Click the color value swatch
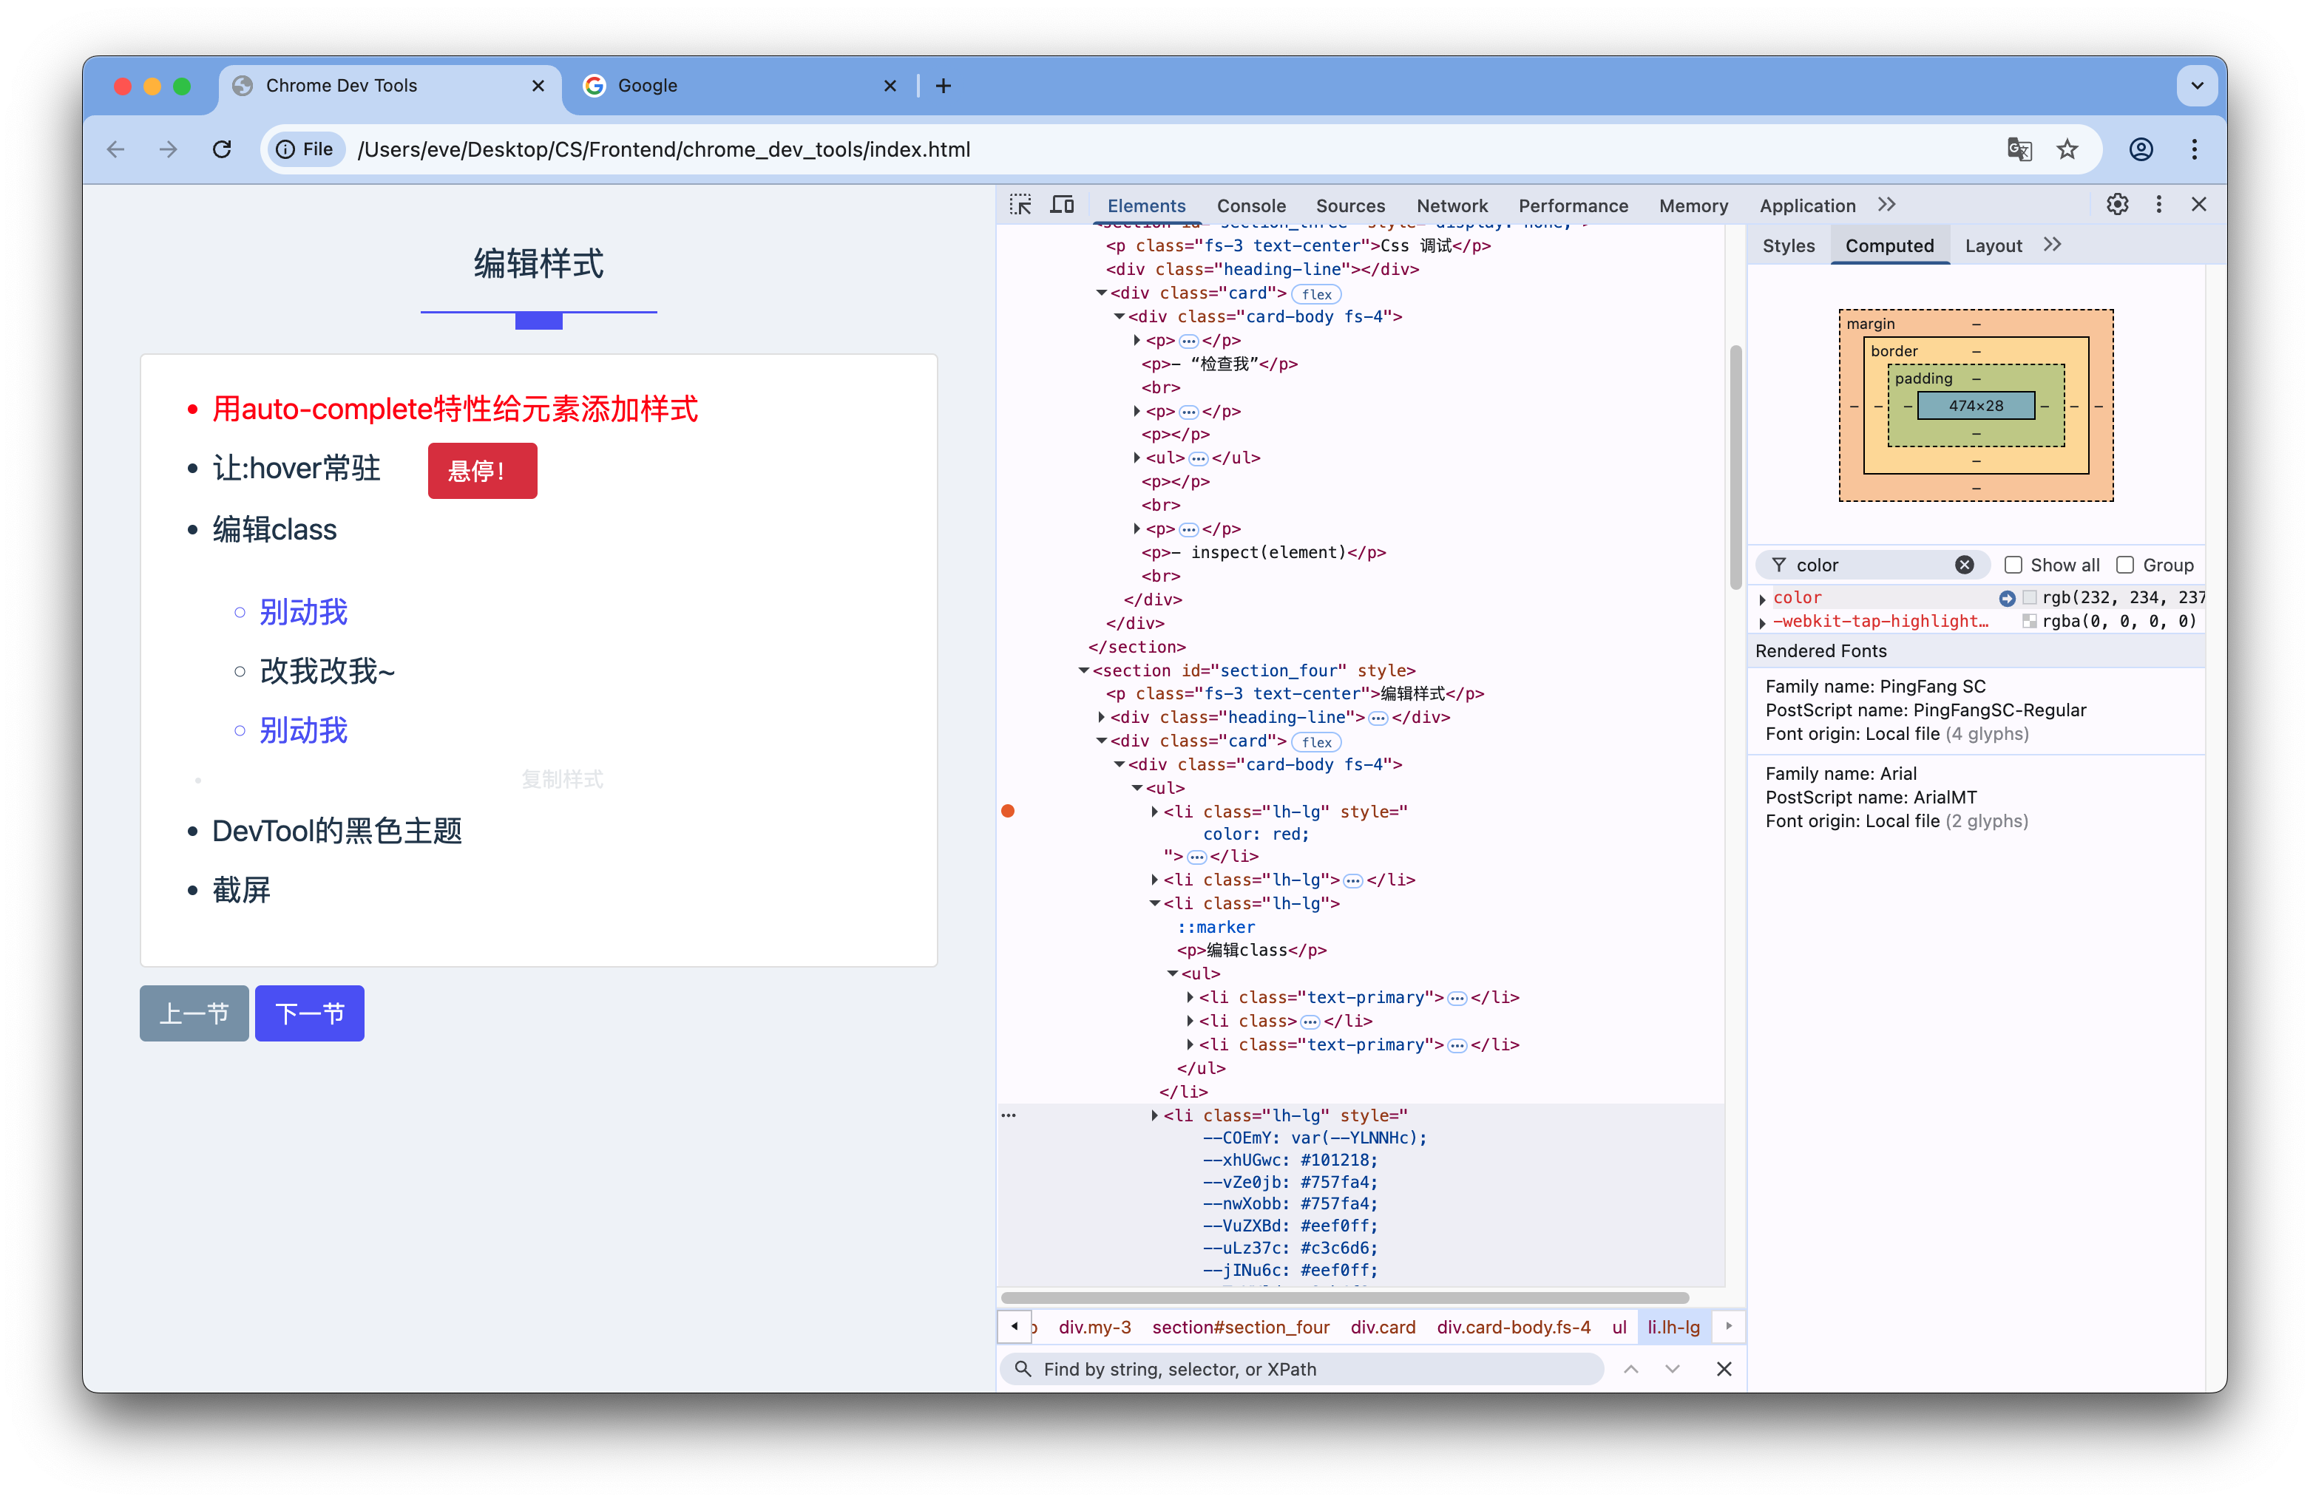The width and height of the screenshot is (2310, 1502). point(2030,598)
